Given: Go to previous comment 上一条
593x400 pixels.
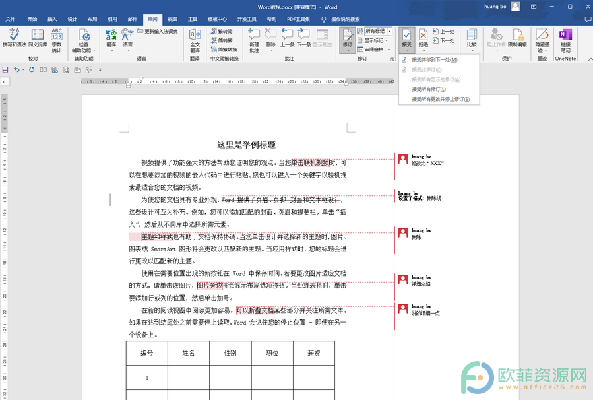Looking at the screenshot, I should [x=287, y=38].
